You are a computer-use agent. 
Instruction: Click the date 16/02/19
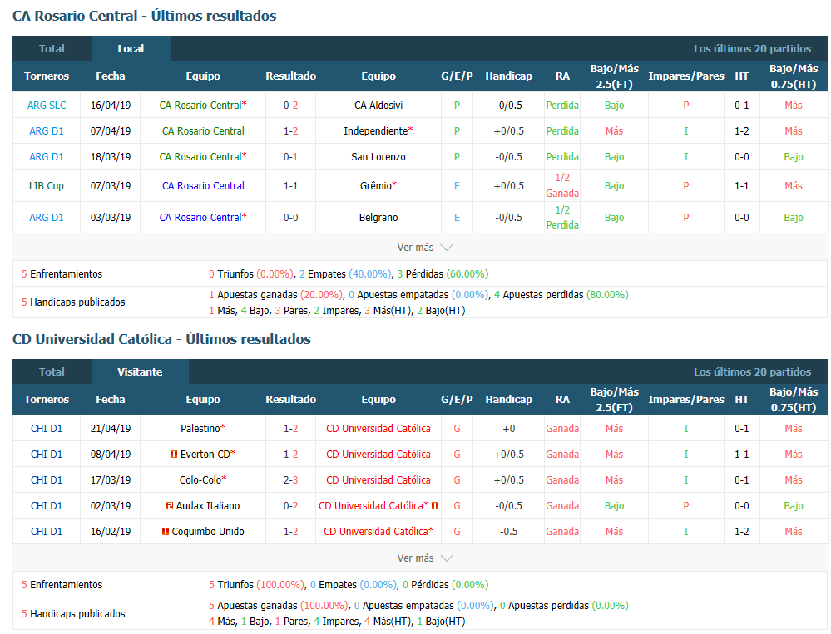click(x=111, y=532)
